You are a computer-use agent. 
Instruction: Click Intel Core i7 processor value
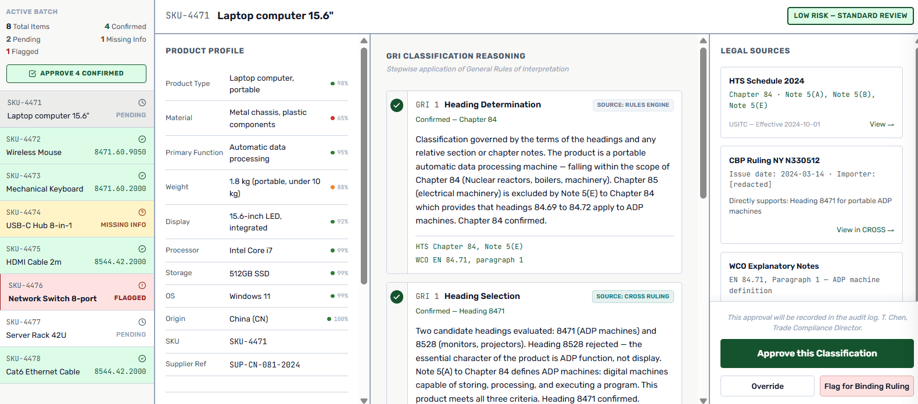250,250
